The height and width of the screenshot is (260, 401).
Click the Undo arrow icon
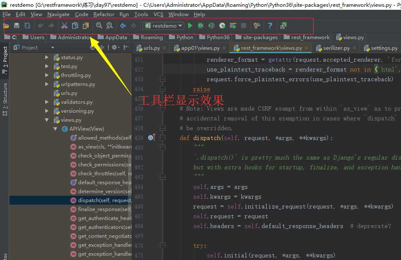pyautogui.click(x=41, y=26)
